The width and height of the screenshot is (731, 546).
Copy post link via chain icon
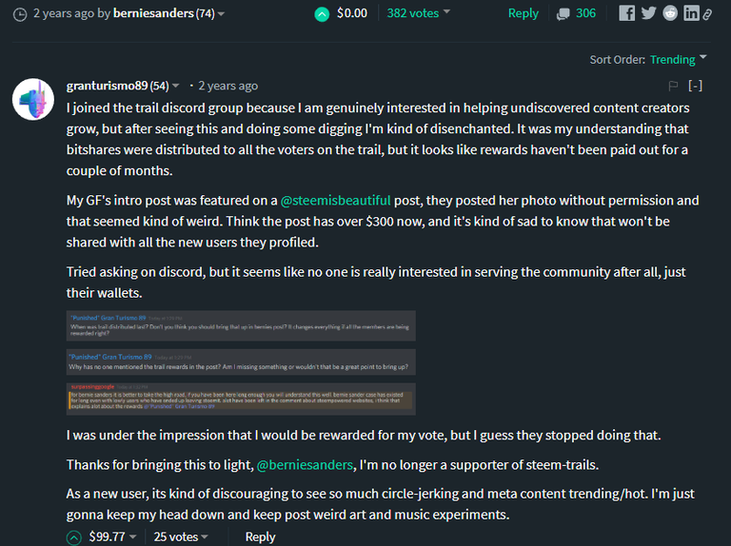pos(707,14)
